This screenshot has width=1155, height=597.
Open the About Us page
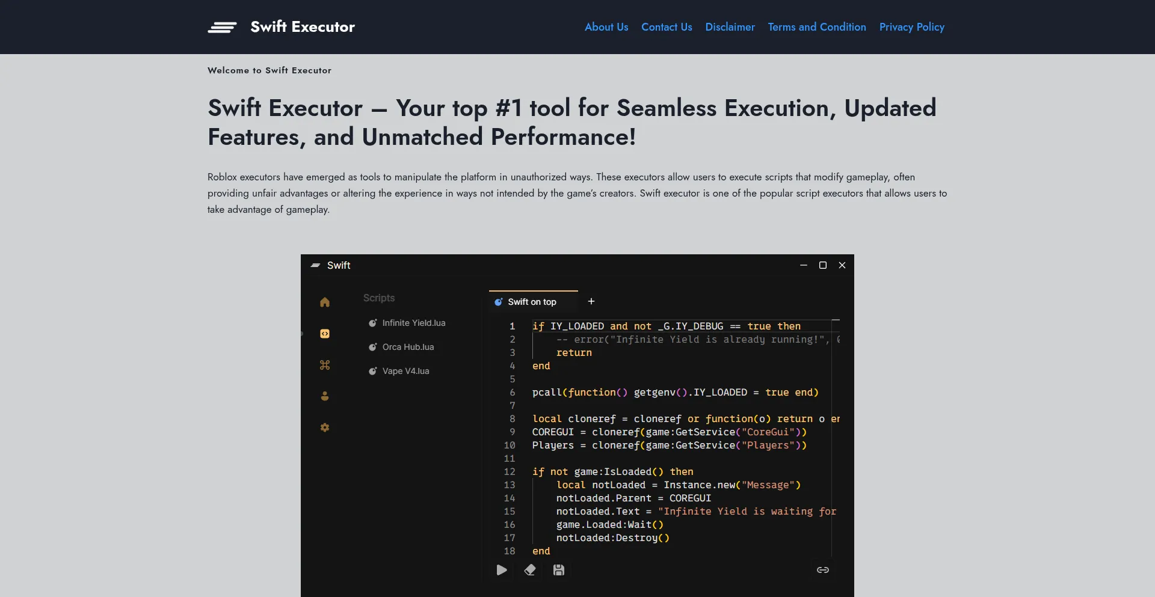click(x=606, y=27)
